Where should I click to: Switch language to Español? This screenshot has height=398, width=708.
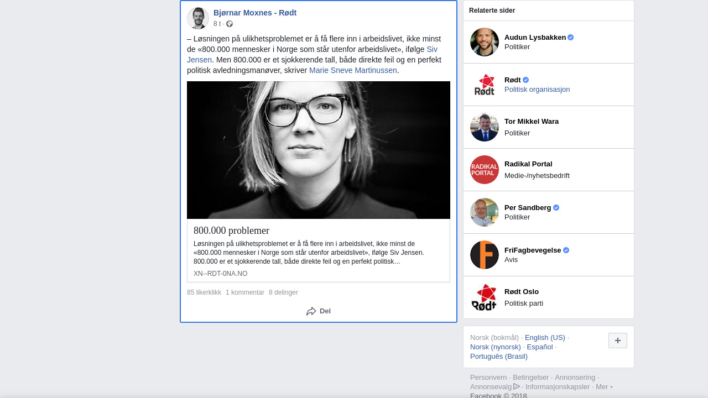click(x=540, y=347)
